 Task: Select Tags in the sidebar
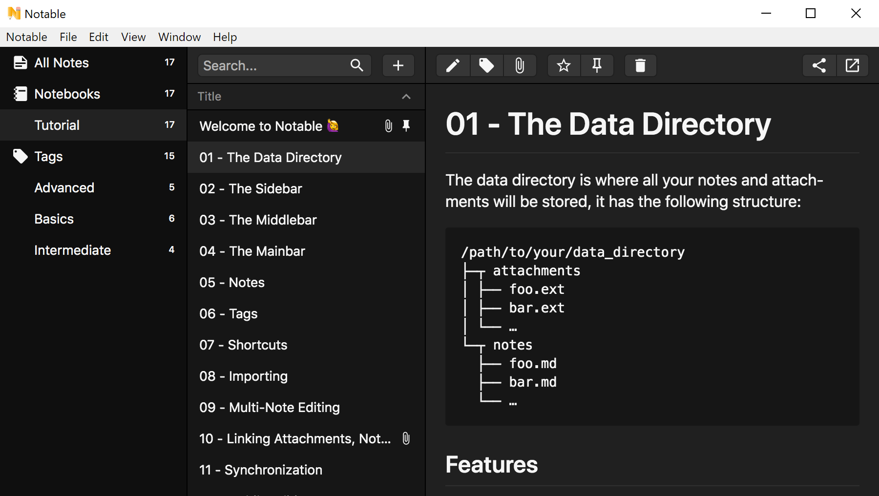tap(93, 156)
